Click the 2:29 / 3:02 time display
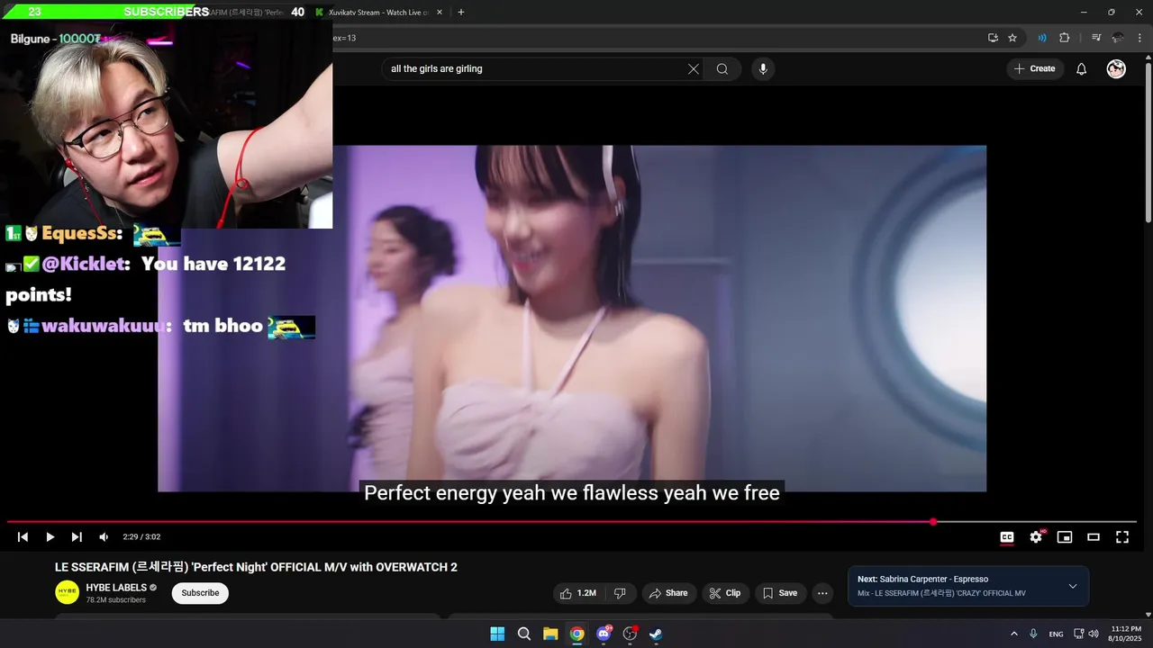Viewport: 1153px width, 648px height. pos(141,537)
